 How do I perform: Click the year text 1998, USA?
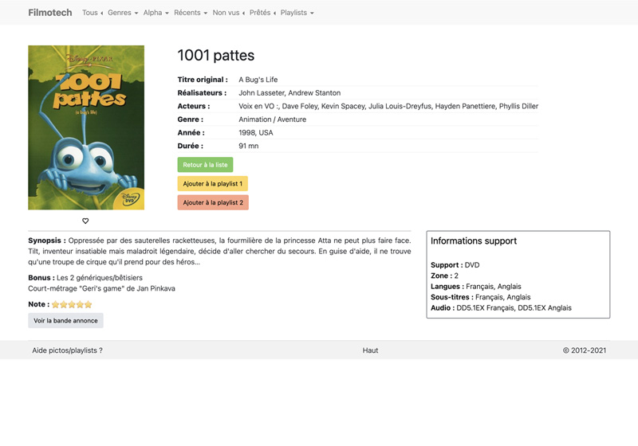(x=255, y=133)
